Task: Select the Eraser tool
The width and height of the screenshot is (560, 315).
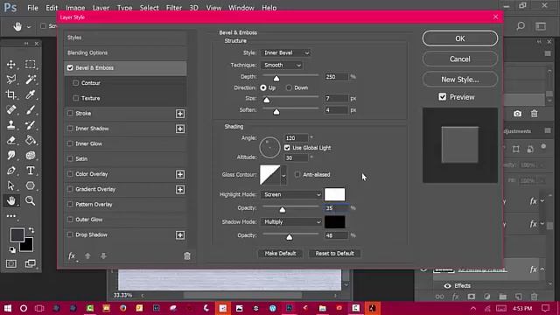Action: (x=11, y=140)
